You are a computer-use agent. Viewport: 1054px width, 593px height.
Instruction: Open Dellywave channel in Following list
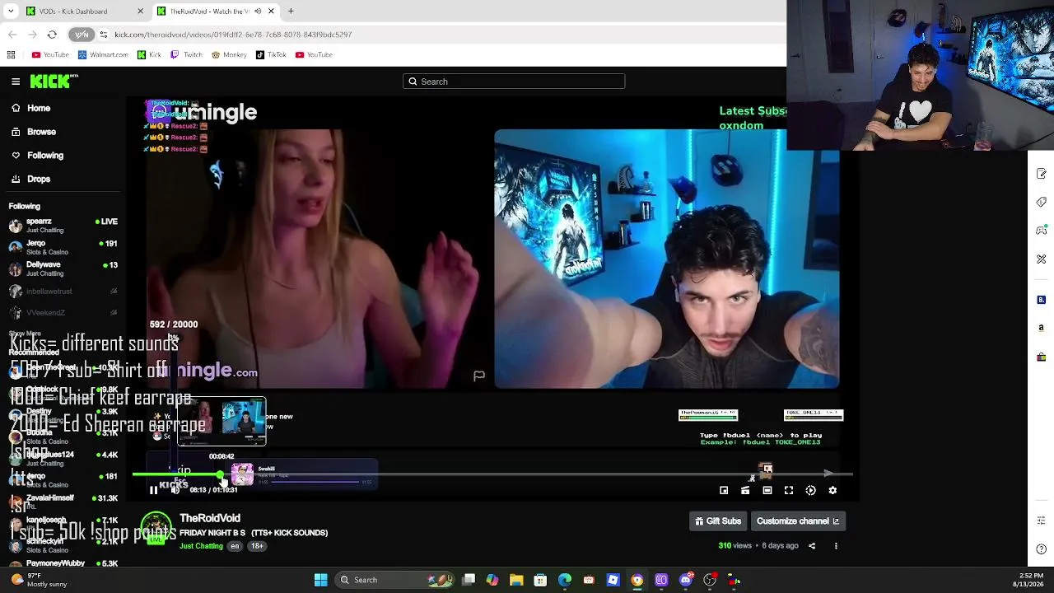pyautogui.click(x=63, y=268)
